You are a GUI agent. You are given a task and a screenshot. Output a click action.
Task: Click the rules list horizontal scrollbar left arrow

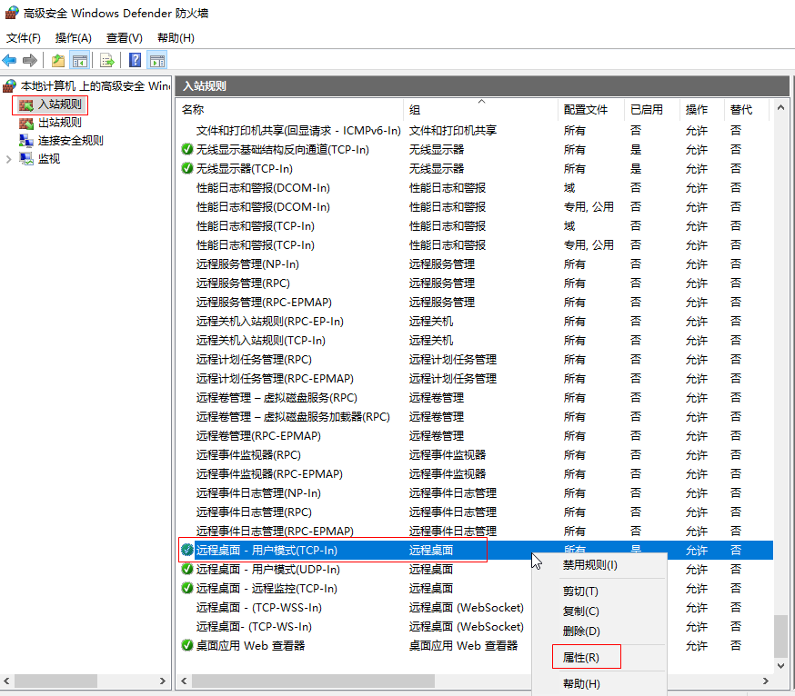(x=184, y=681)
